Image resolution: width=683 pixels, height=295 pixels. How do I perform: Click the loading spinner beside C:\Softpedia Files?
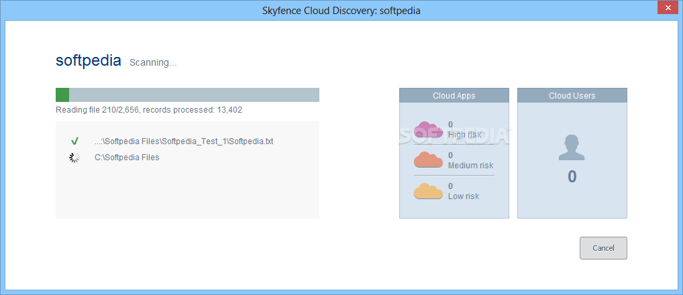(74, 158)
